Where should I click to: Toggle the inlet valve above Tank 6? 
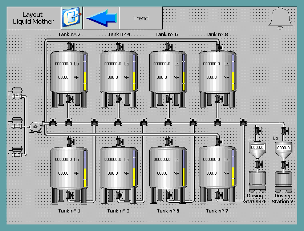click(x=169, y=46)
